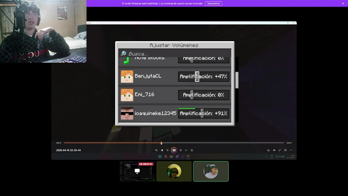348x196 pixels.
Task: Click the Emi_716 player name
Action: 145,94
